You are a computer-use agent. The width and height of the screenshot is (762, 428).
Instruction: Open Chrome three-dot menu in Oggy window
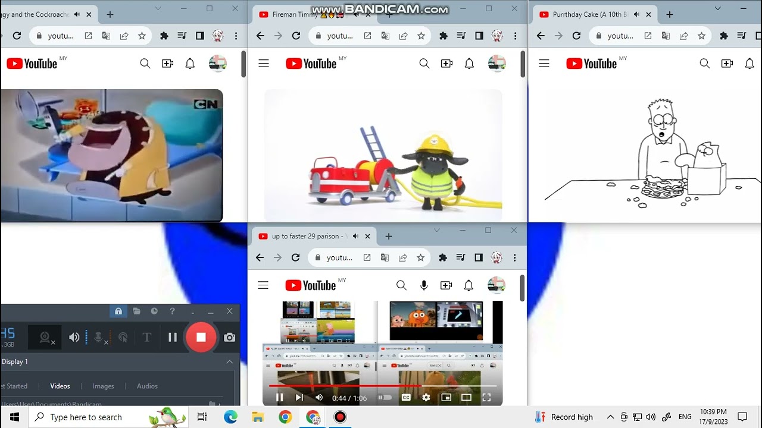pos(236,36)
